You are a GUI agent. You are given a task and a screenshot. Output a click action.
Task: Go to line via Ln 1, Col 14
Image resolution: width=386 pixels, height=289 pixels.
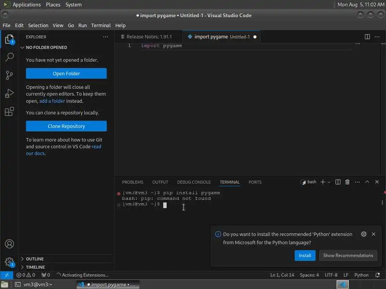(x=282, y=275)
